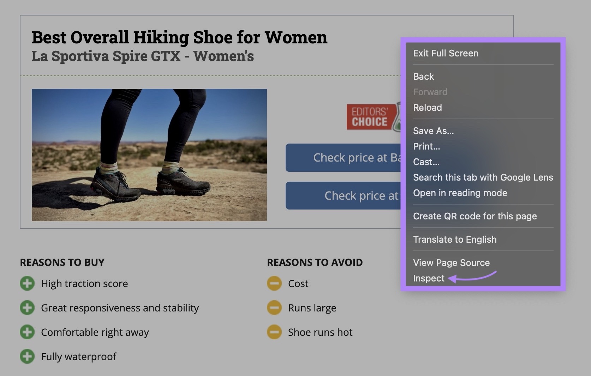Click the minus icon next to Cost

(x=275, y=283)
